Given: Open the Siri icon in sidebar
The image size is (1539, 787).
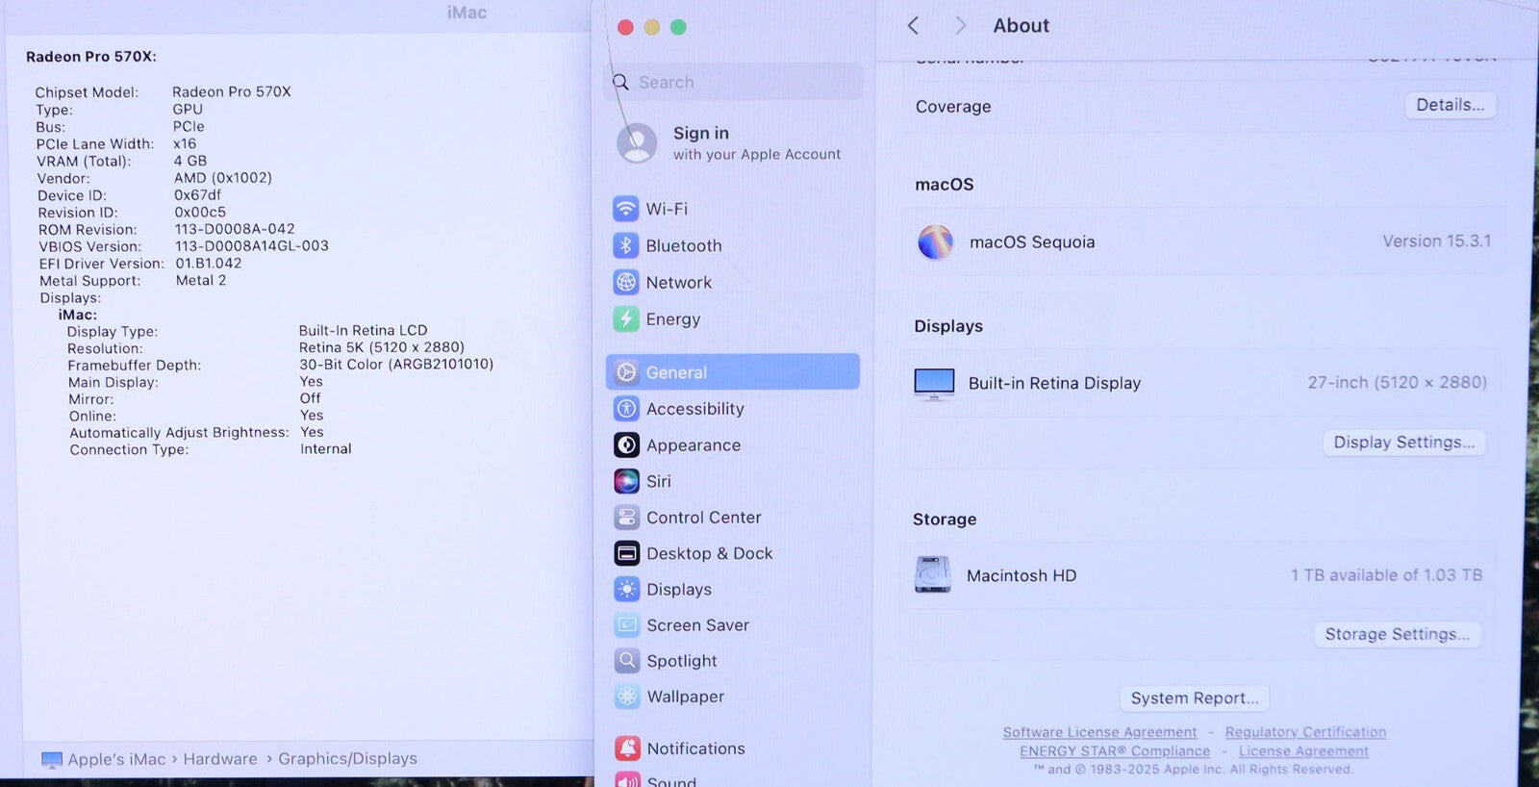Looking at the screenshot, I should click(x=626, y=481).
